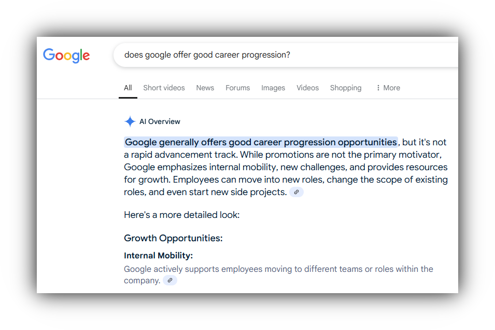The height and width of the screenshot is (330, 495).
Task: Expand the More search filters menu
Action: pyautogui.click(x=388, y=88)
